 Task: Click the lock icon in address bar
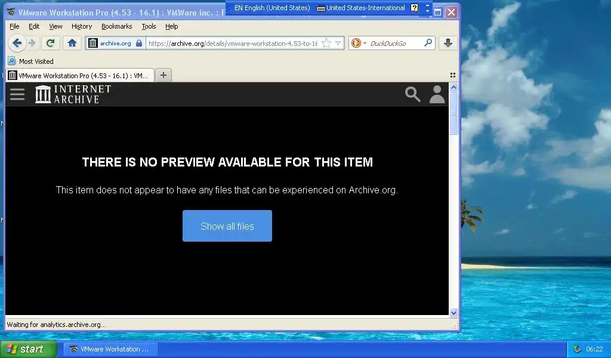coord(138,43)
